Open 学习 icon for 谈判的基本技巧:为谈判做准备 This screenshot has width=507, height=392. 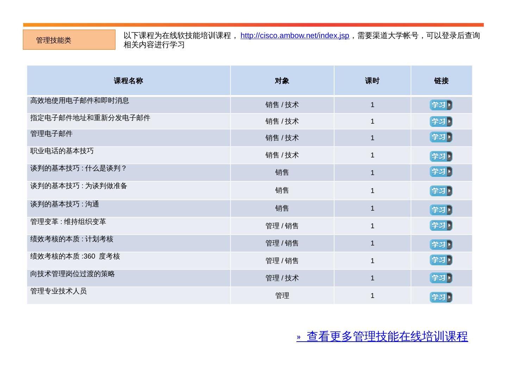[x=441, y=191]
